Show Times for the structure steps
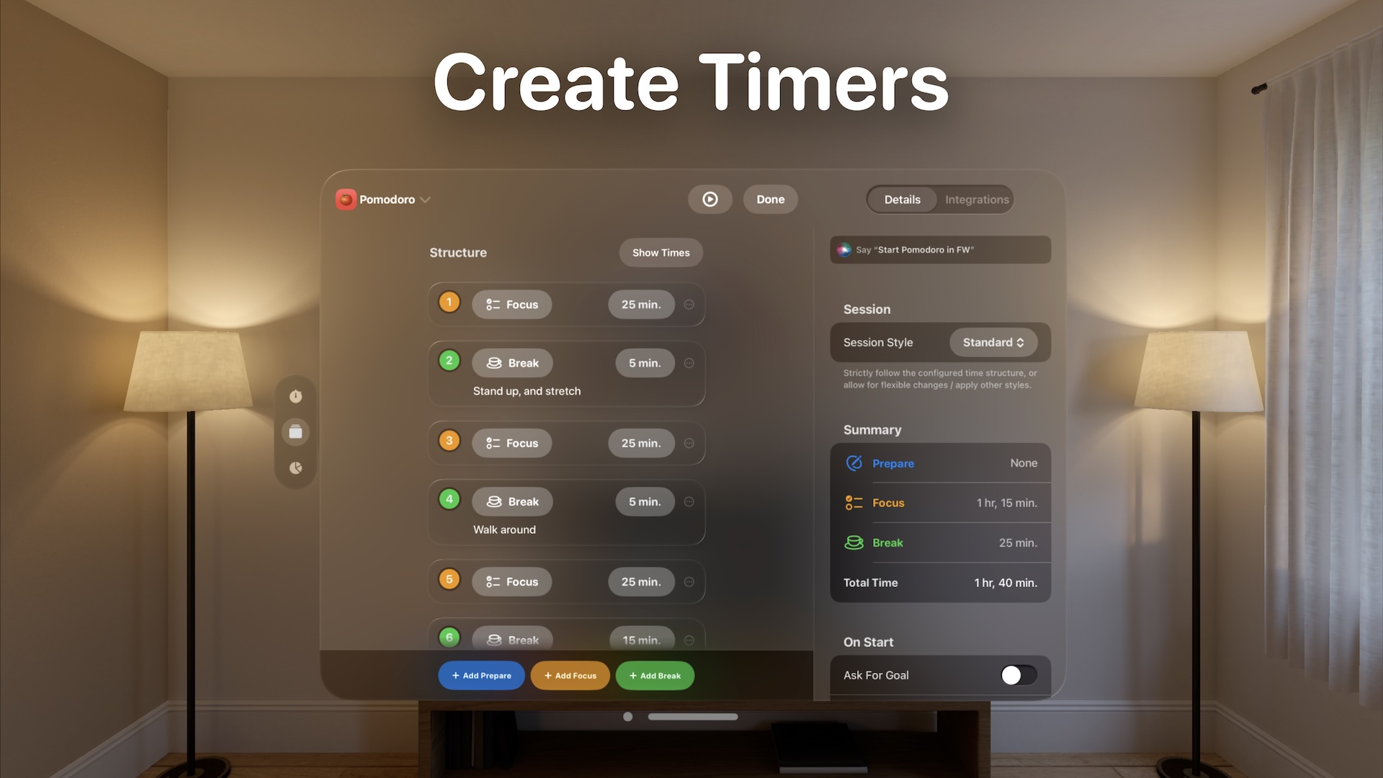 point(661,253)
